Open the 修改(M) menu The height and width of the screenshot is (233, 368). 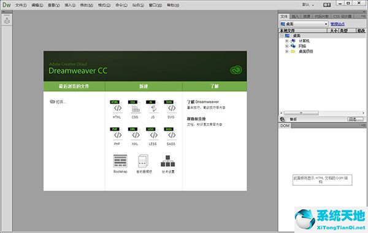pos(86,5)
